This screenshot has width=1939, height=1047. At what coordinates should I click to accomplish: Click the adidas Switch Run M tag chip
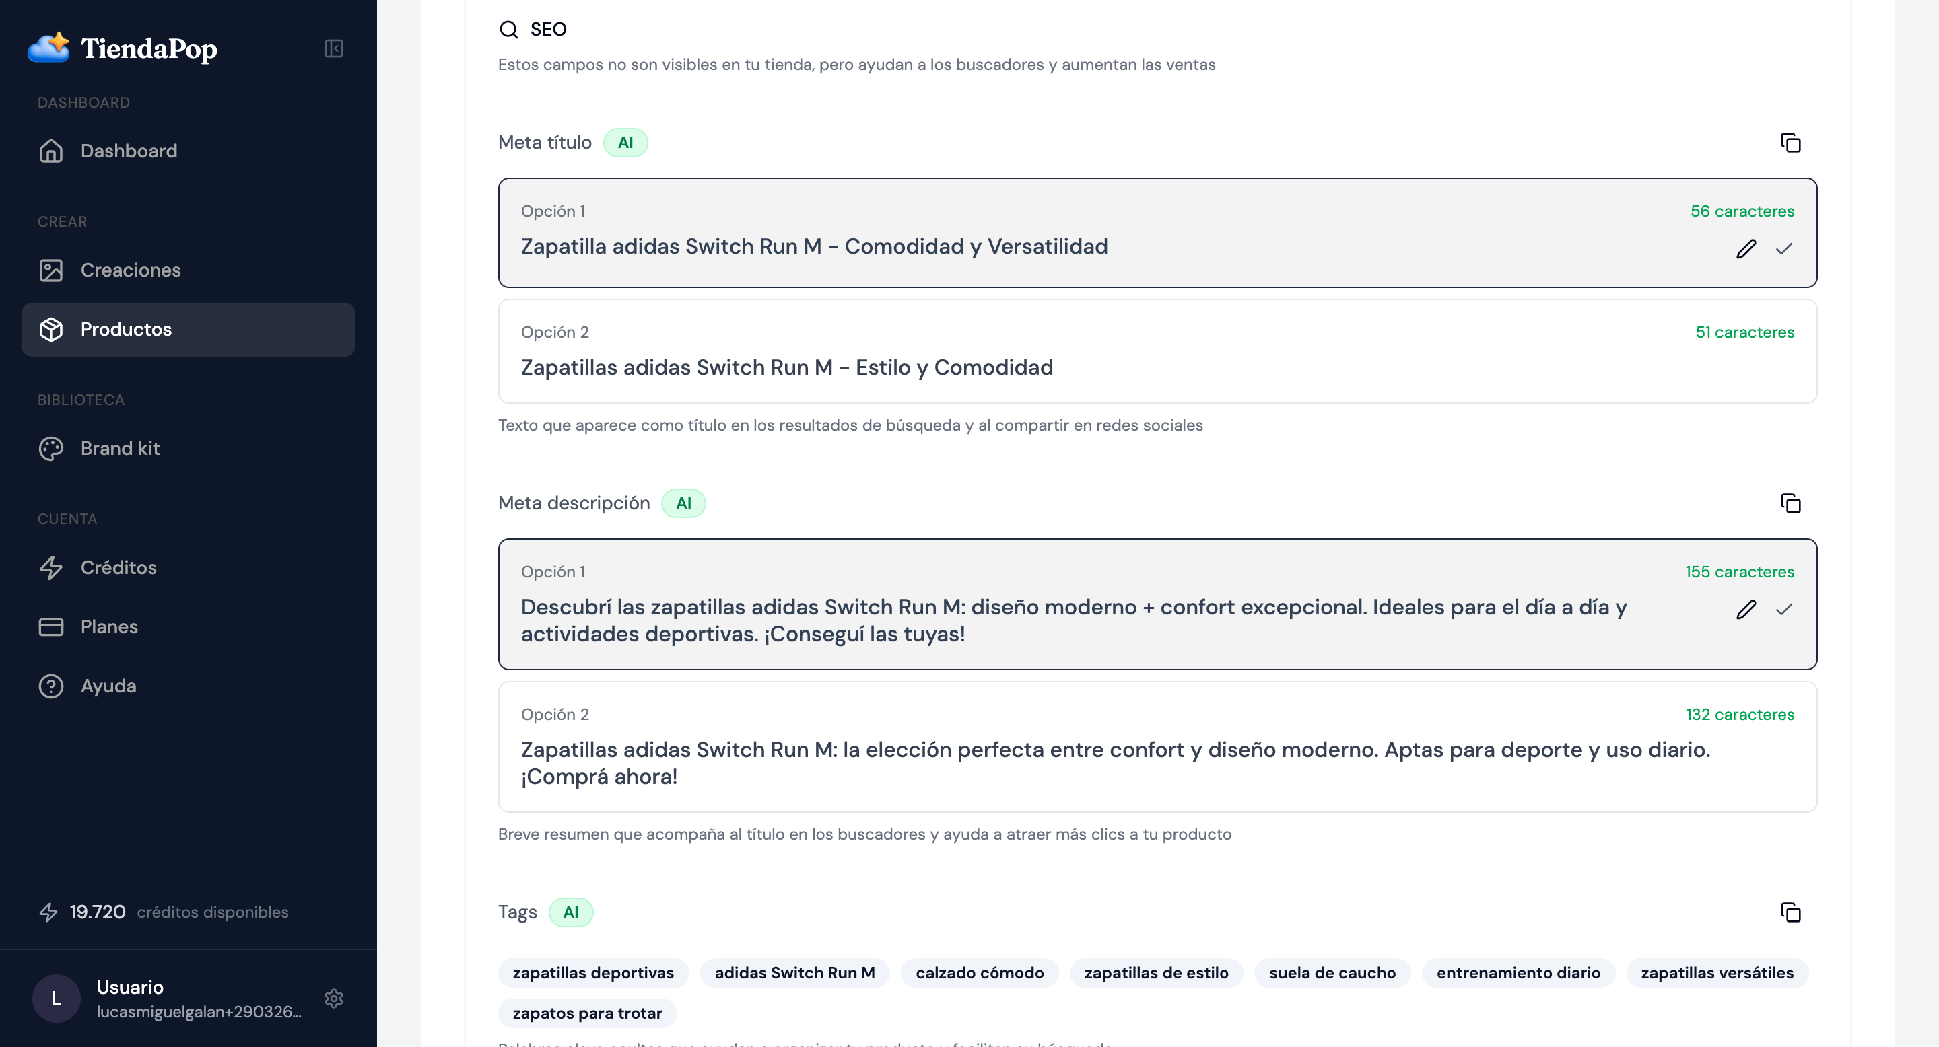[x=794, y=972]
